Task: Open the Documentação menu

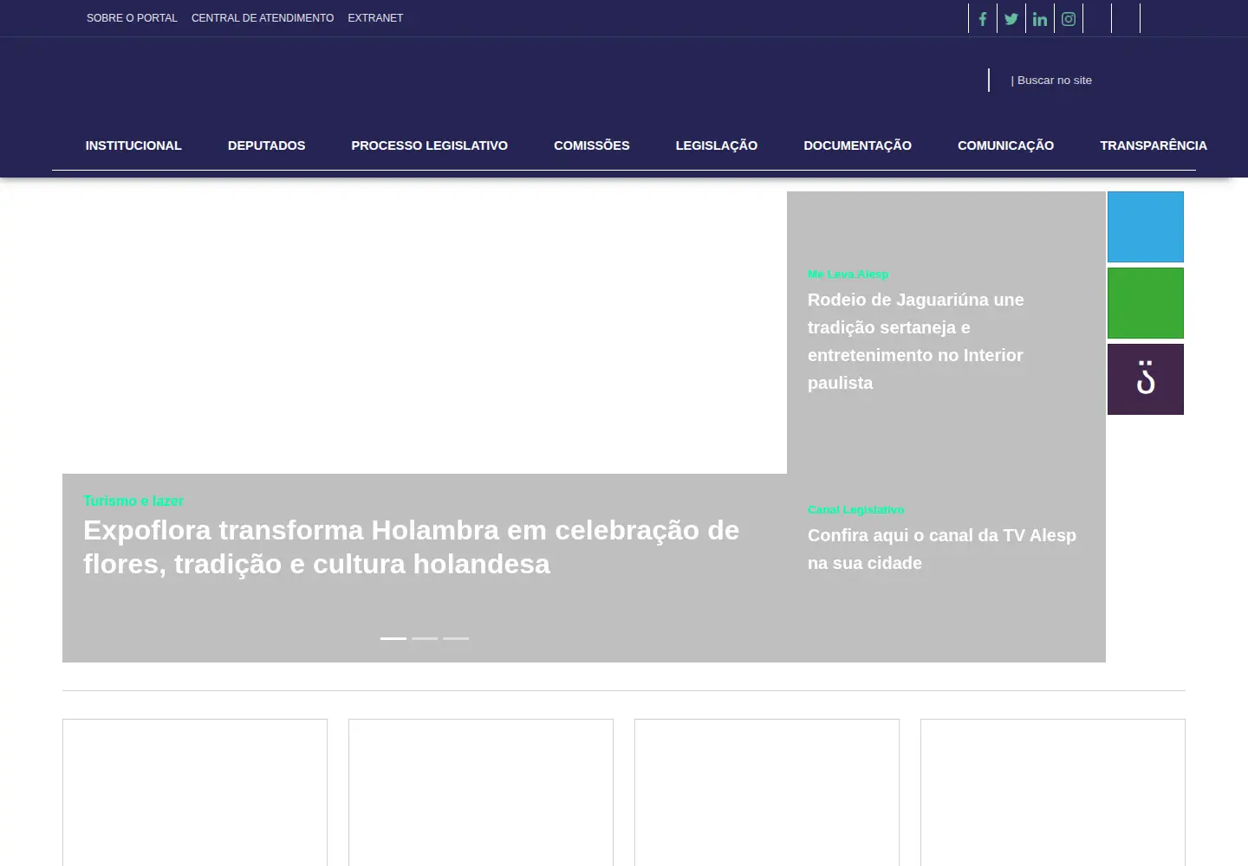Action: point(857,145)
